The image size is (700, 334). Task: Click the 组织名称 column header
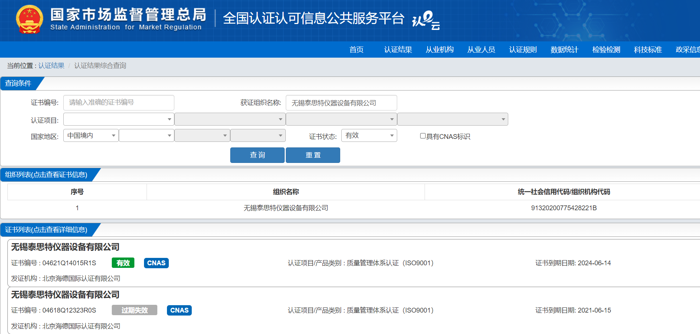[x=286, y=192]
